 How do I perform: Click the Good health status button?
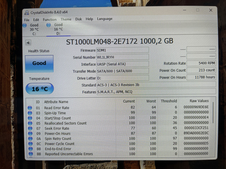39,63
